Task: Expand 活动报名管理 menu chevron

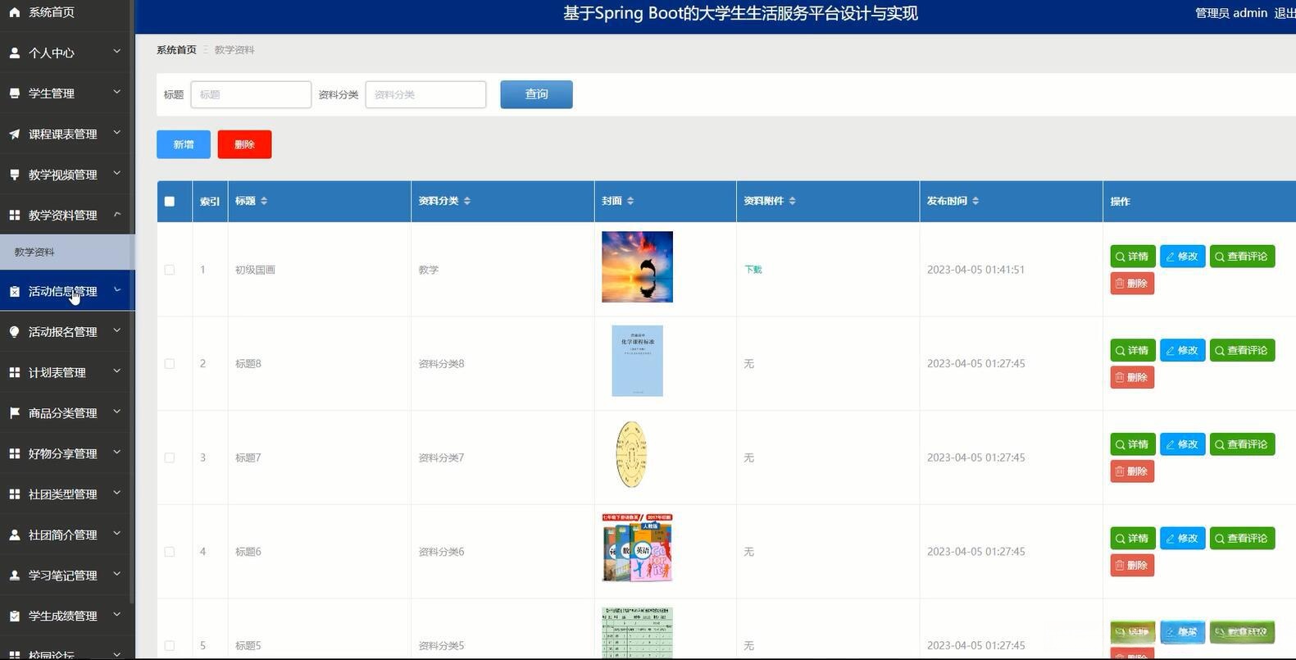Action: click(x=116, y=330)
